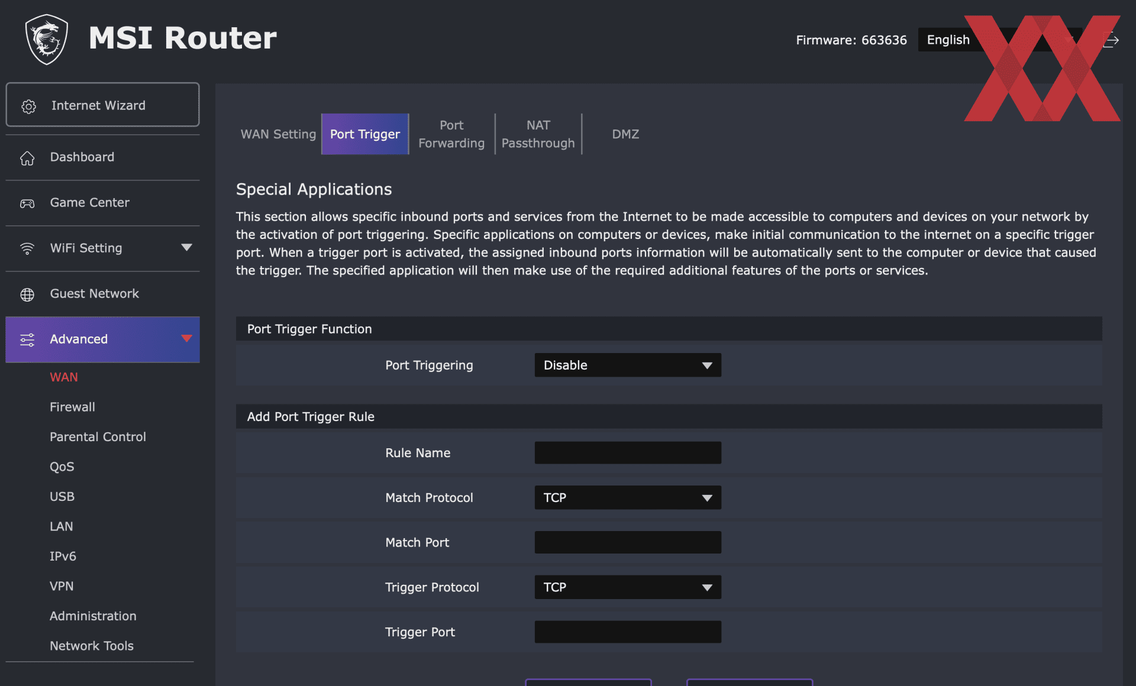
Task: Open the Internet Wizard
Action: pyautogui.click(x=102, y=105)
